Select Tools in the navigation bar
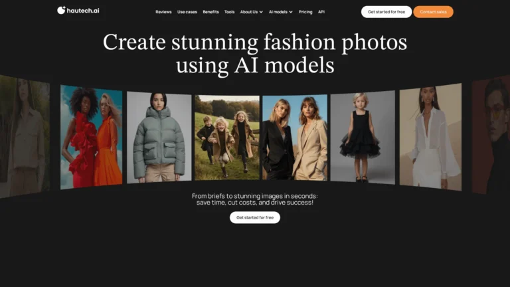This screenshot has height=287, width=510. coord(229,12)
